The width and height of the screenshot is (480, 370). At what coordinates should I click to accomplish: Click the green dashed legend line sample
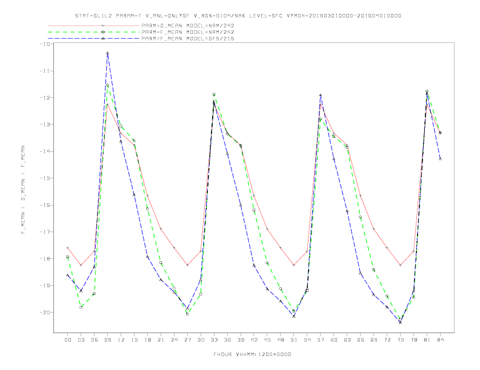tap(94, 32)
